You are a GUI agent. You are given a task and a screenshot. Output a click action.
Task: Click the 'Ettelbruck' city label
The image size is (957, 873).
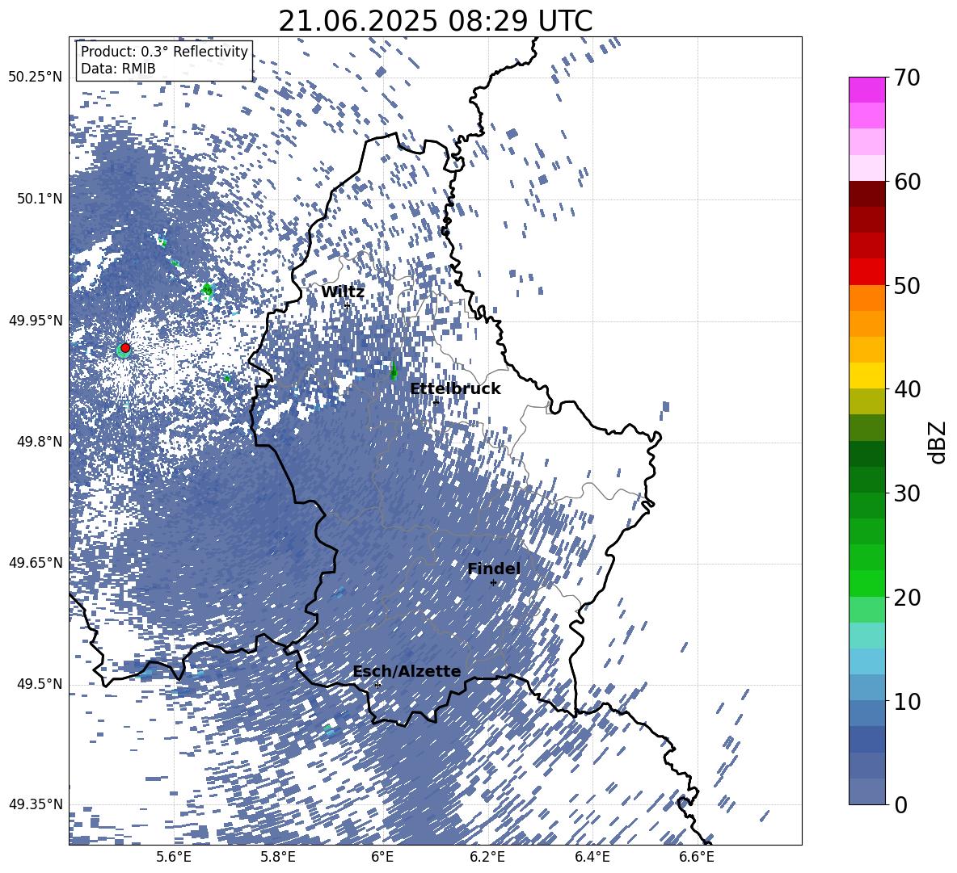point(455,389)
